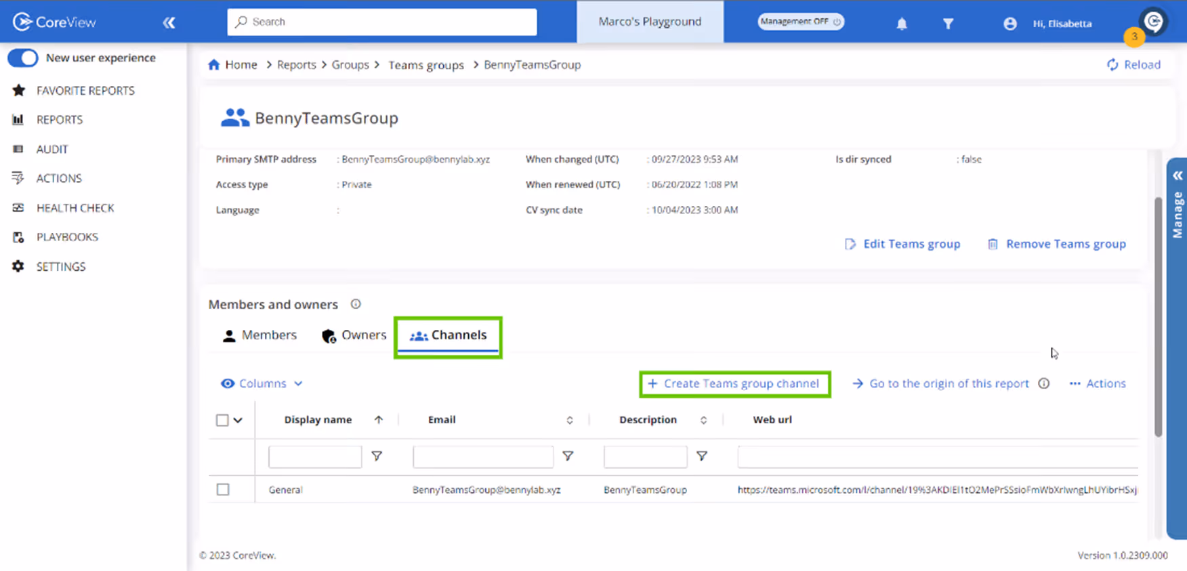Image resolution: width=1187 pixels, height=571 pixels.
Task: Click the Display name column filter icon
Action: coord(377,457)
